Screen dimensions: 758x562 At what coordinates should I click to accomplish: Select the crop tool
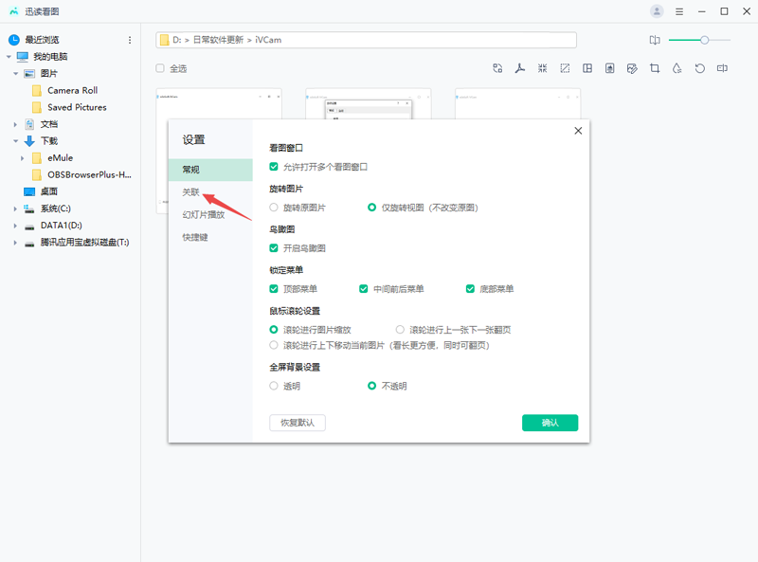click(x=654, y=68)
